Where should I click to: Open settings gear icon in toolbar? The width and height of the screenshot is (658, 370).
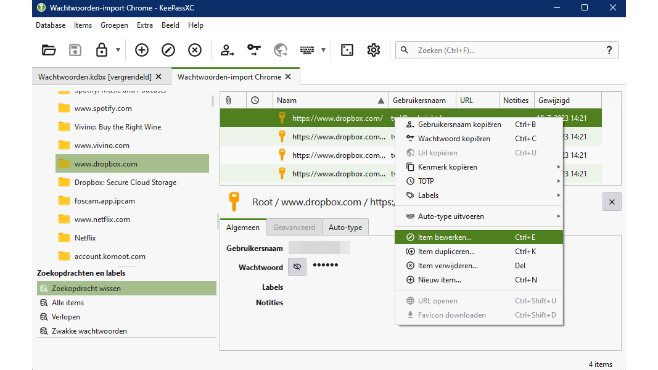[x=374, y=51]
